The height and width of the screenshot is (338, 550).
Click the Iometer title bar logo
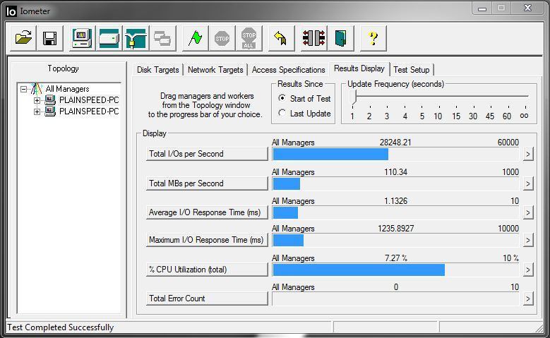pyautogui.click(x=11, y=11)
